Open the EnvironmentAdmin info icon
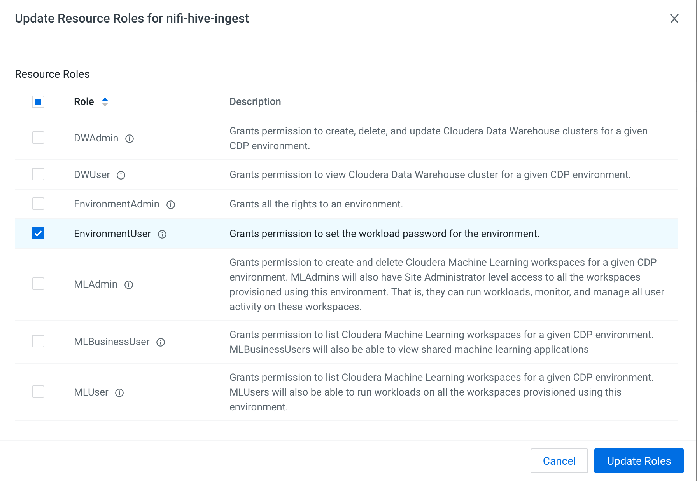 click(x=171, y=205)
